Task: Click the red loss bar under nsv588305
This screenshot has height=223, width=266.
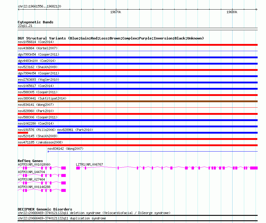Action: 137,95
